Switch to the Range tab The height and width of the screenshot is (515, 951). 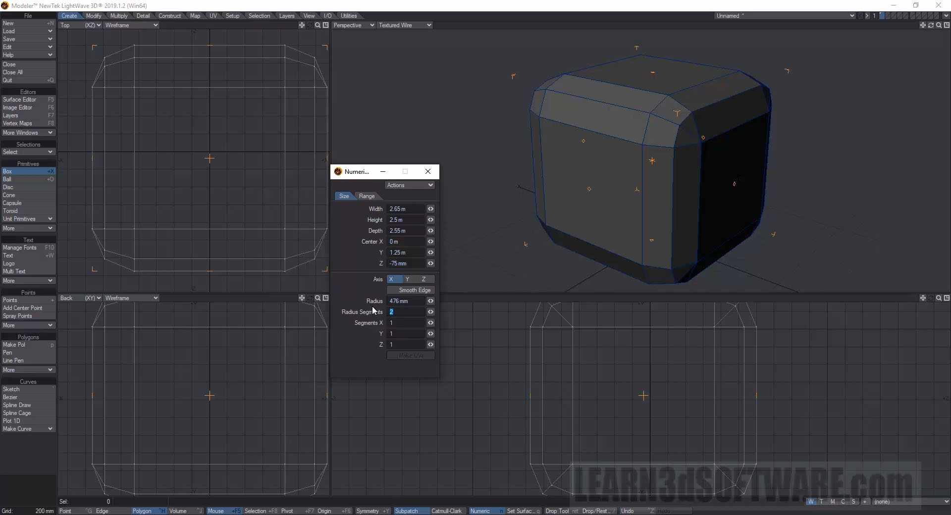click(x=367, y=196)
